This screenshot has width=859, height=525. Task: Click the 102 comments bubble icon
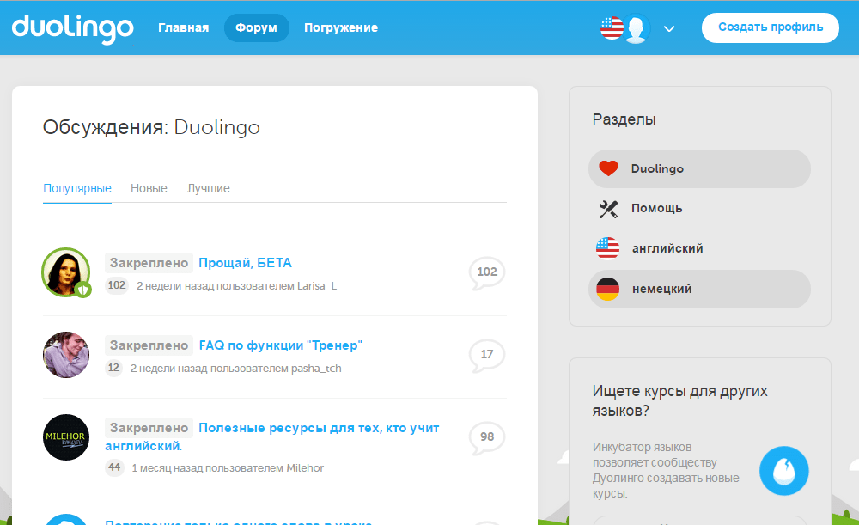tap(486, 272)
